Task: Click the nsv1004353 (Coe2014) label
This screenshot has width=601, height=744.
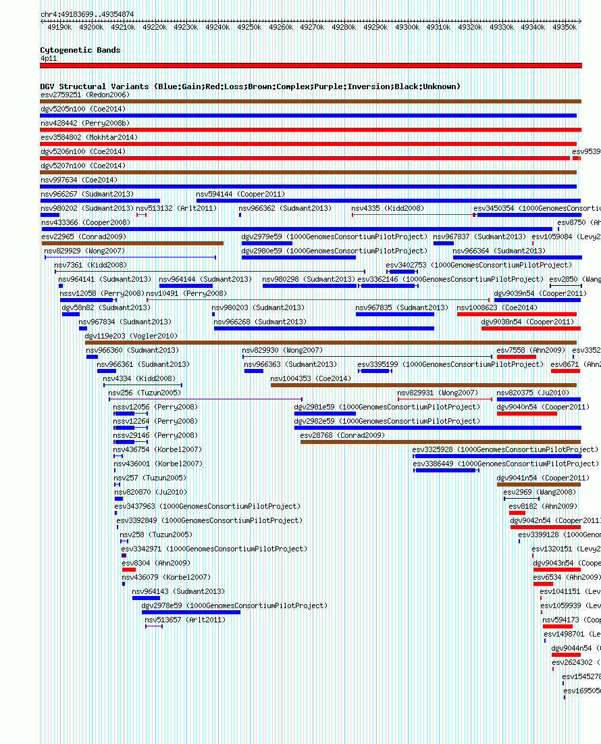Action: tap(311, 380)
